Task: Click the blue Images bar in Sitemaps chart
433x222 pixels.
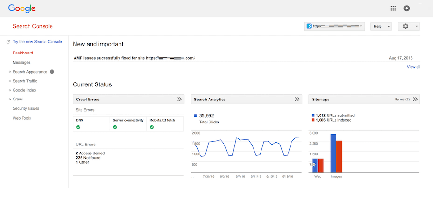Action: click(x=333, y=153)
